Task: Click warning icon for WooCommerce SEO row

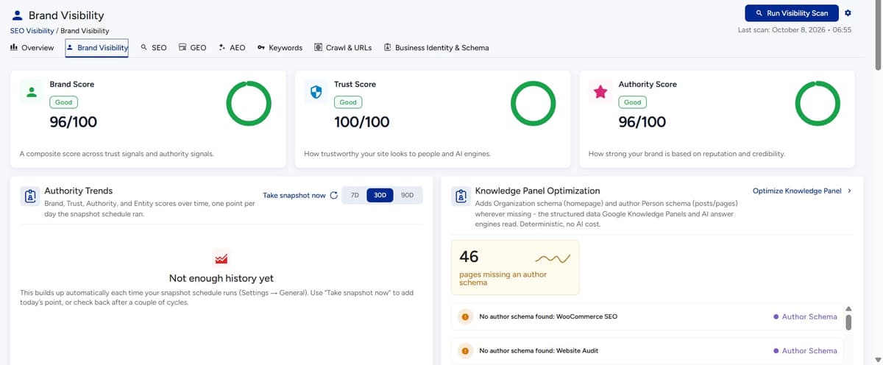Action: pos(465,316)
